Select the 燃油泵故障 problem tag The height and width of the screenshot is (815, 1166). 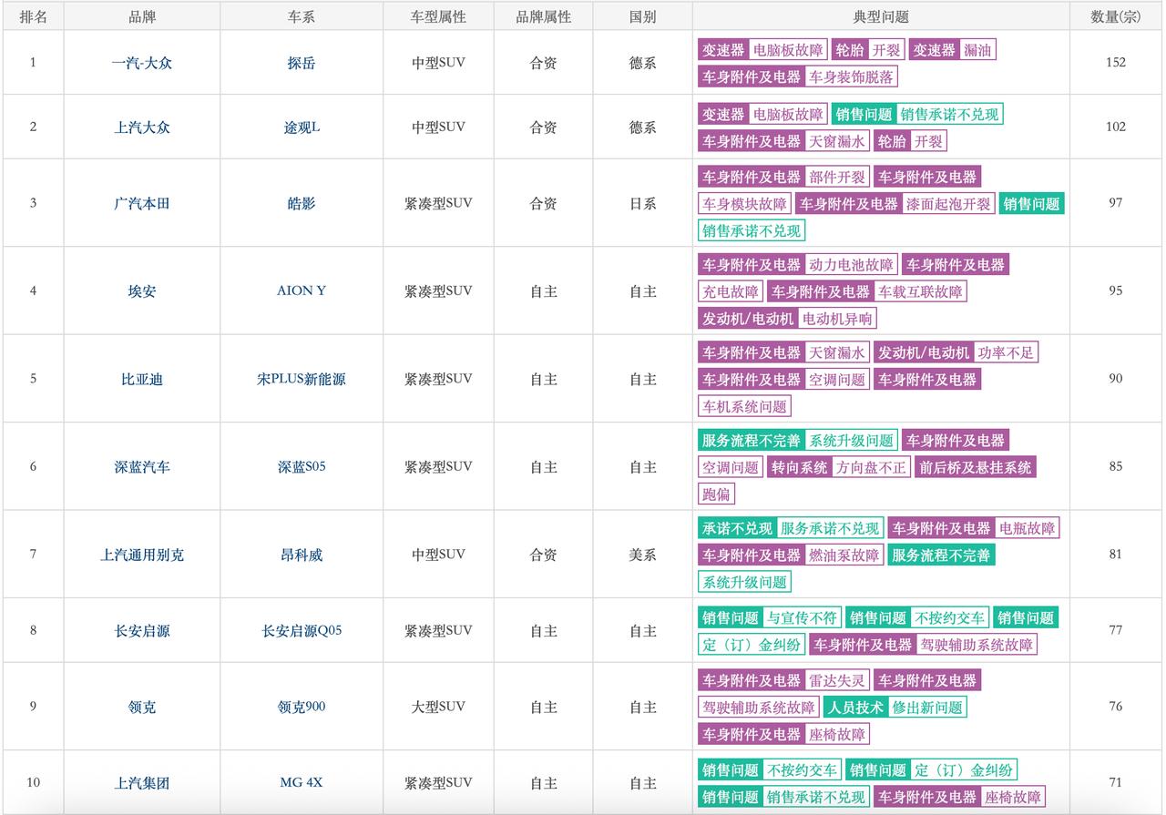(x=844, y=555)
